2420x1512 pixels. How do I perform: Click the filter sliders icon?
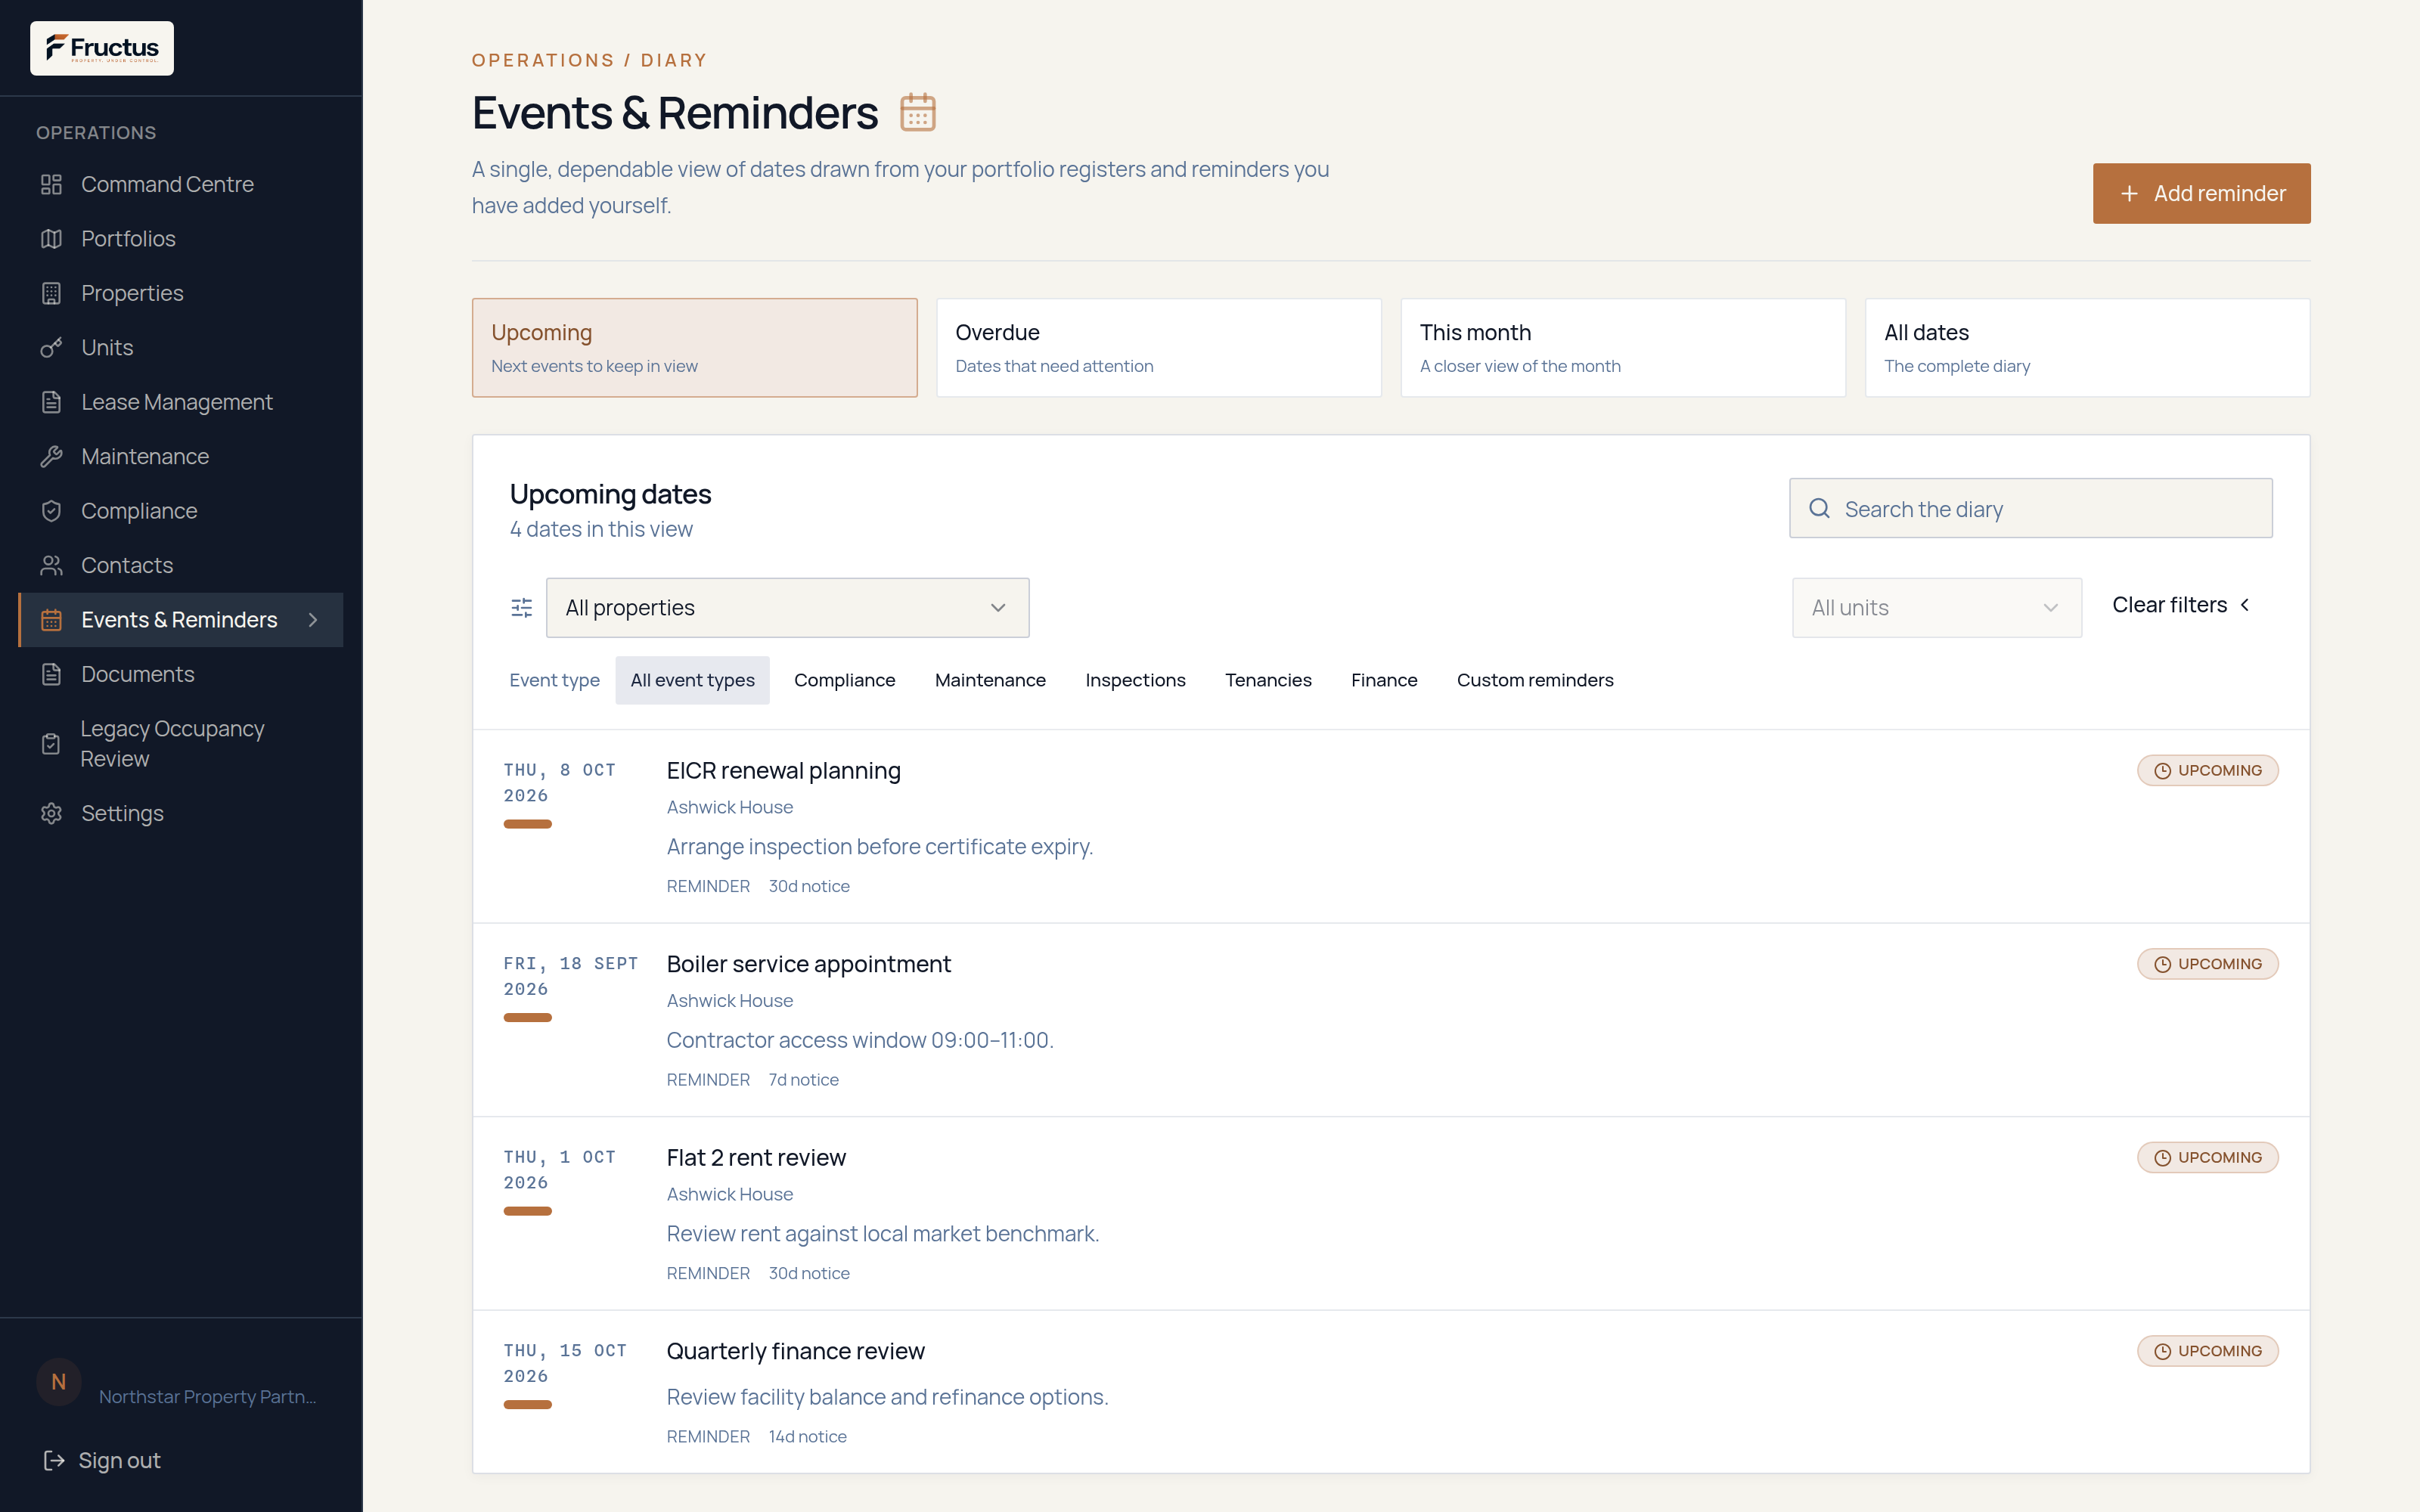(x=522, y=608)
